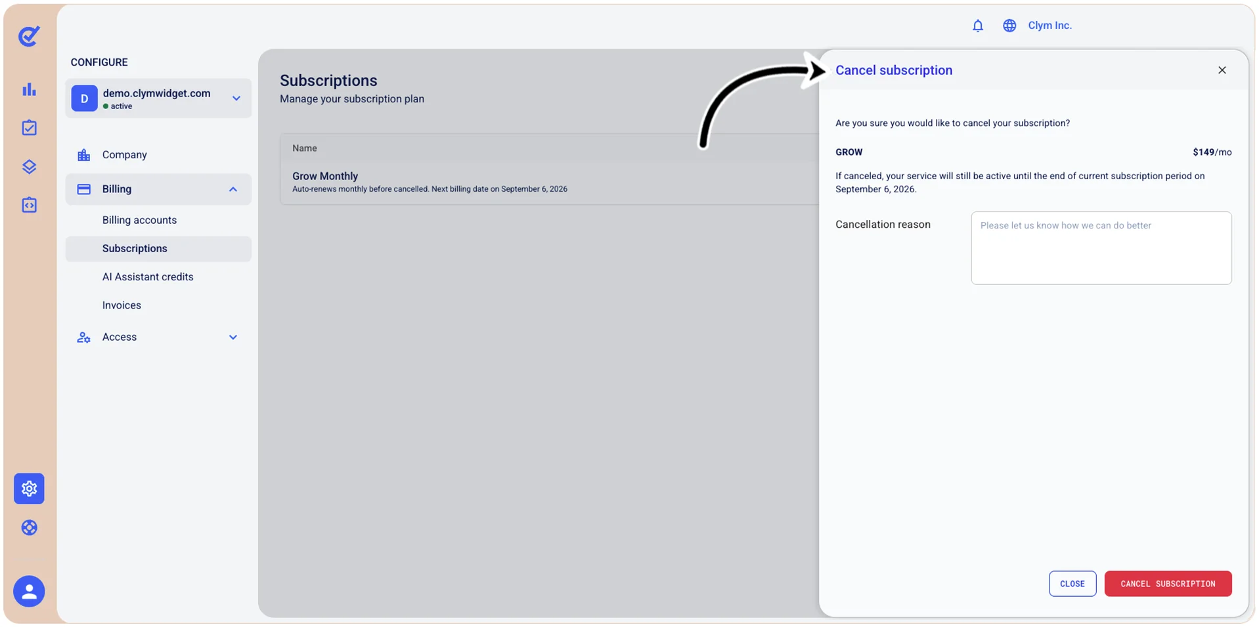Click the Access user-gear icon

pyautogui.click(x=84, y=337)
